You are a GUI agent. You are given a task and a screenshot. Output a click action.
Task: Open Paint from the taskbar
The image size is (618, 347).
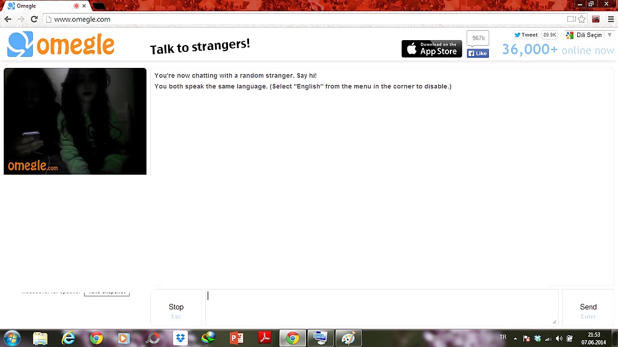coord(349,338)
